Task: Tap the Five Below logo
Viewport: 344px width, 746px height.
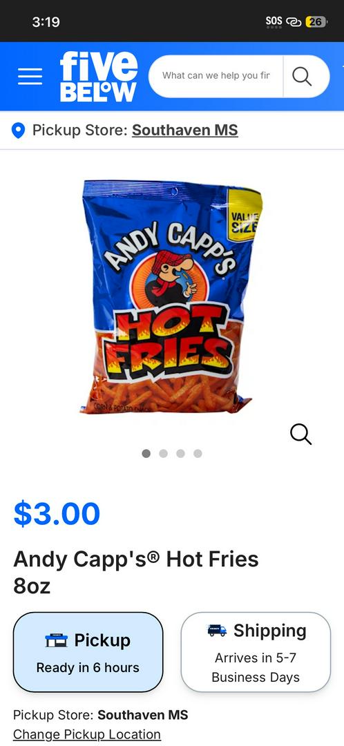Action: [99, 76]
